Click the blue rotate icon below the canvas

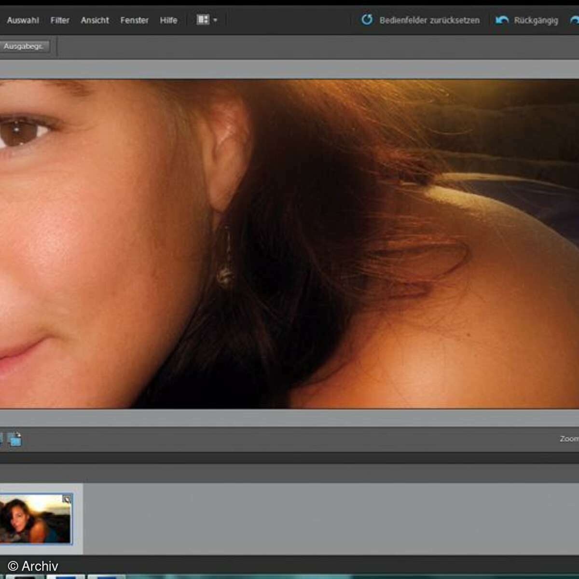(x=15, y=439)
